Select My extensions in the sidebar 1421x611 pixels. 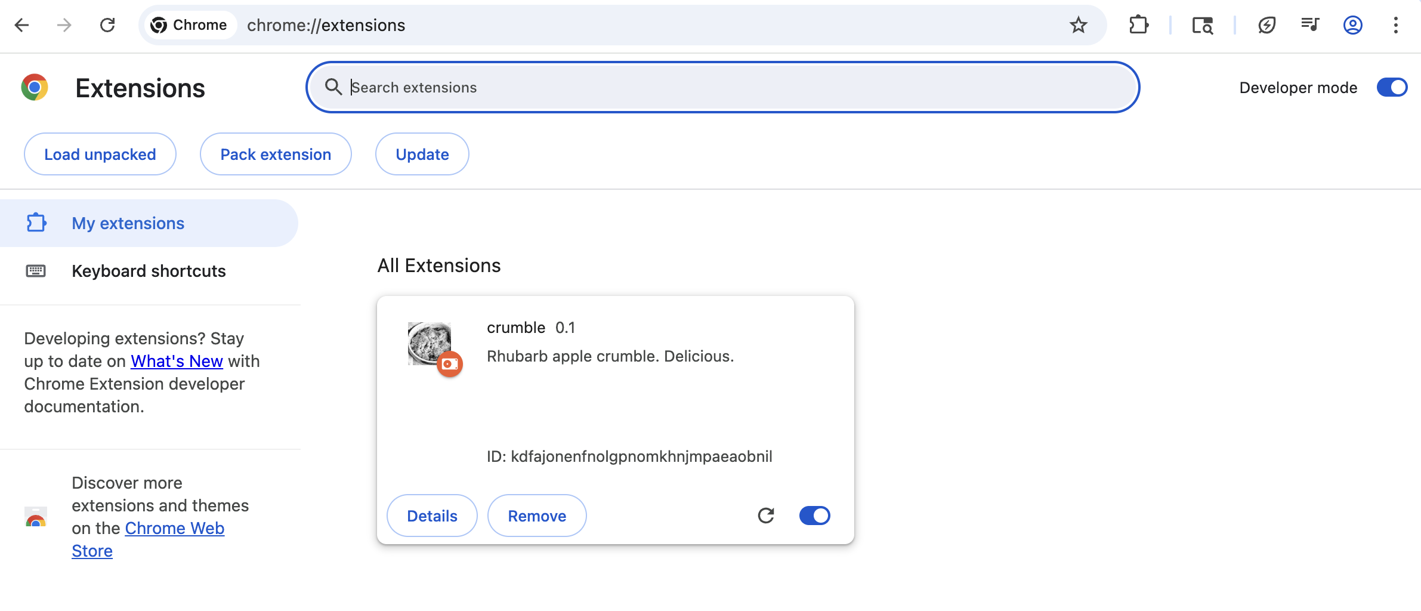[128, 223]
